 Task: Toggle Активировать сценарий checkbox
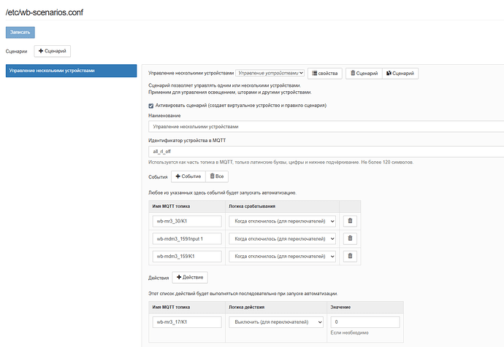(150, 106)
